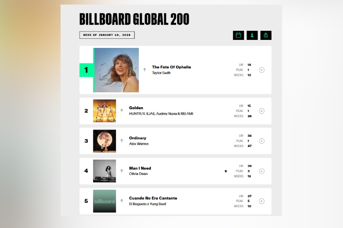Viewport: 343px width, 228px height.
Task: Open the calendar date picker icon
Action: 239,35
